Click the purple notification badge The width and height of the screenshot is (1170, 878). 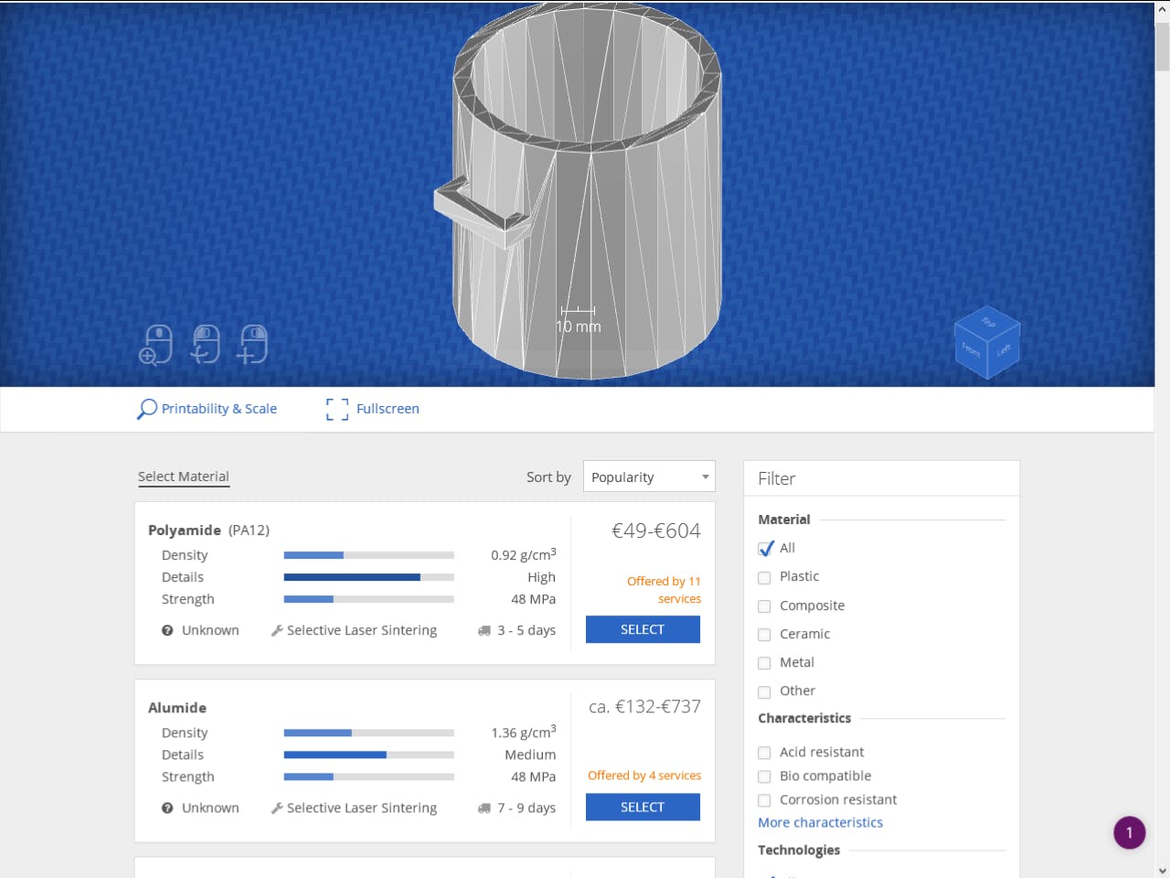click(1129, 832)
